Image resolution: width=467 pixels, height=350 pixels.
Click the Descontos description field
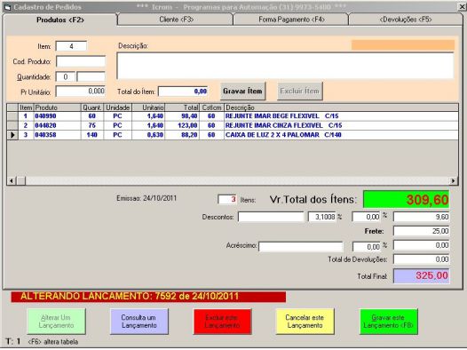pos(271,217)
